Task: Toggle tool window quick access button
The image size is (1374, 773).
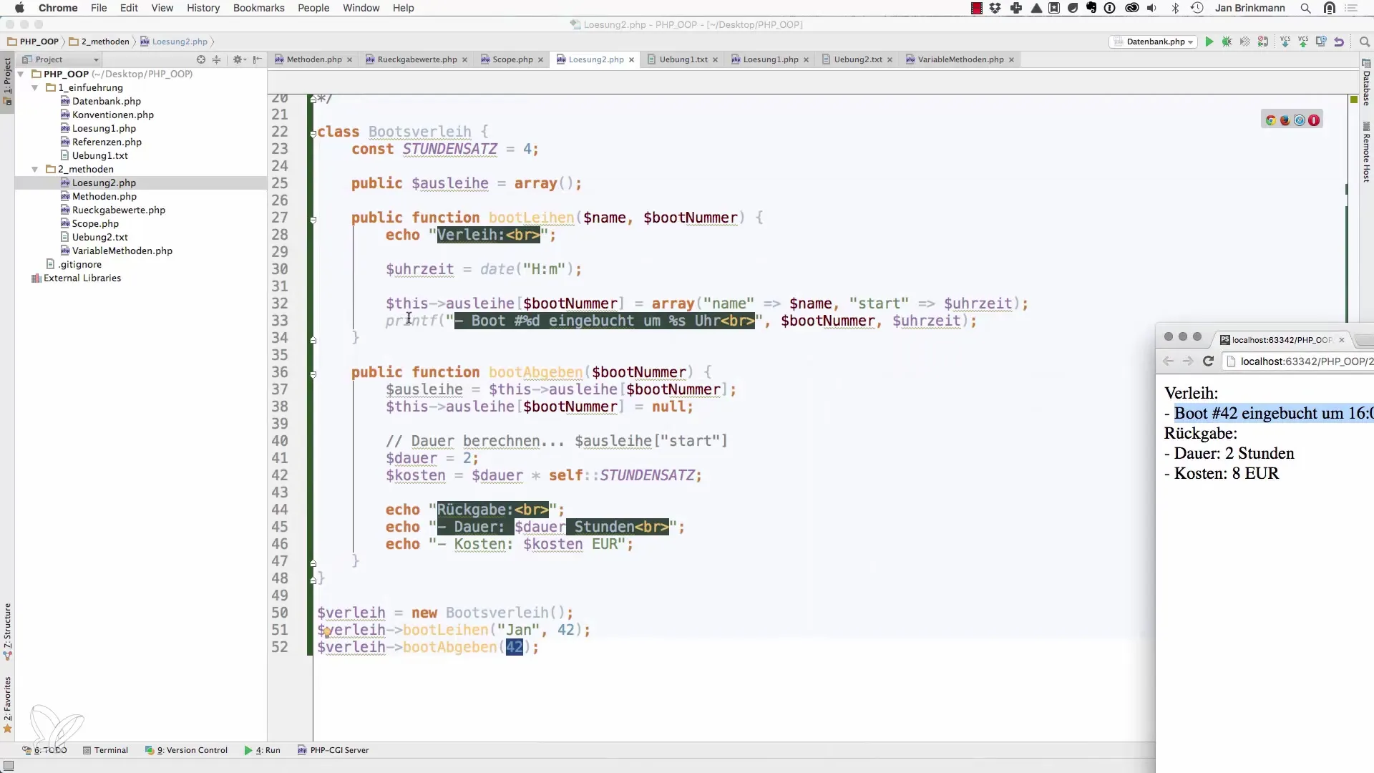Action: [x=9, y=765]
